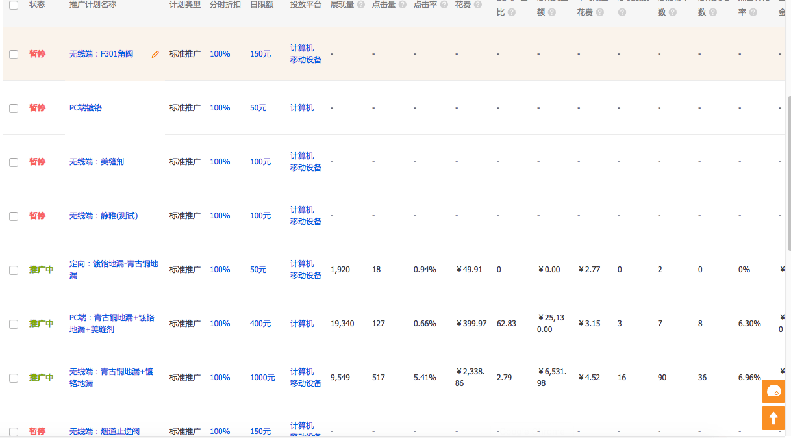The height and width of the screenshot is (438, 791).
Task: Click 100% time discount in 静雅(测试) row
Action: click(220, 216)
